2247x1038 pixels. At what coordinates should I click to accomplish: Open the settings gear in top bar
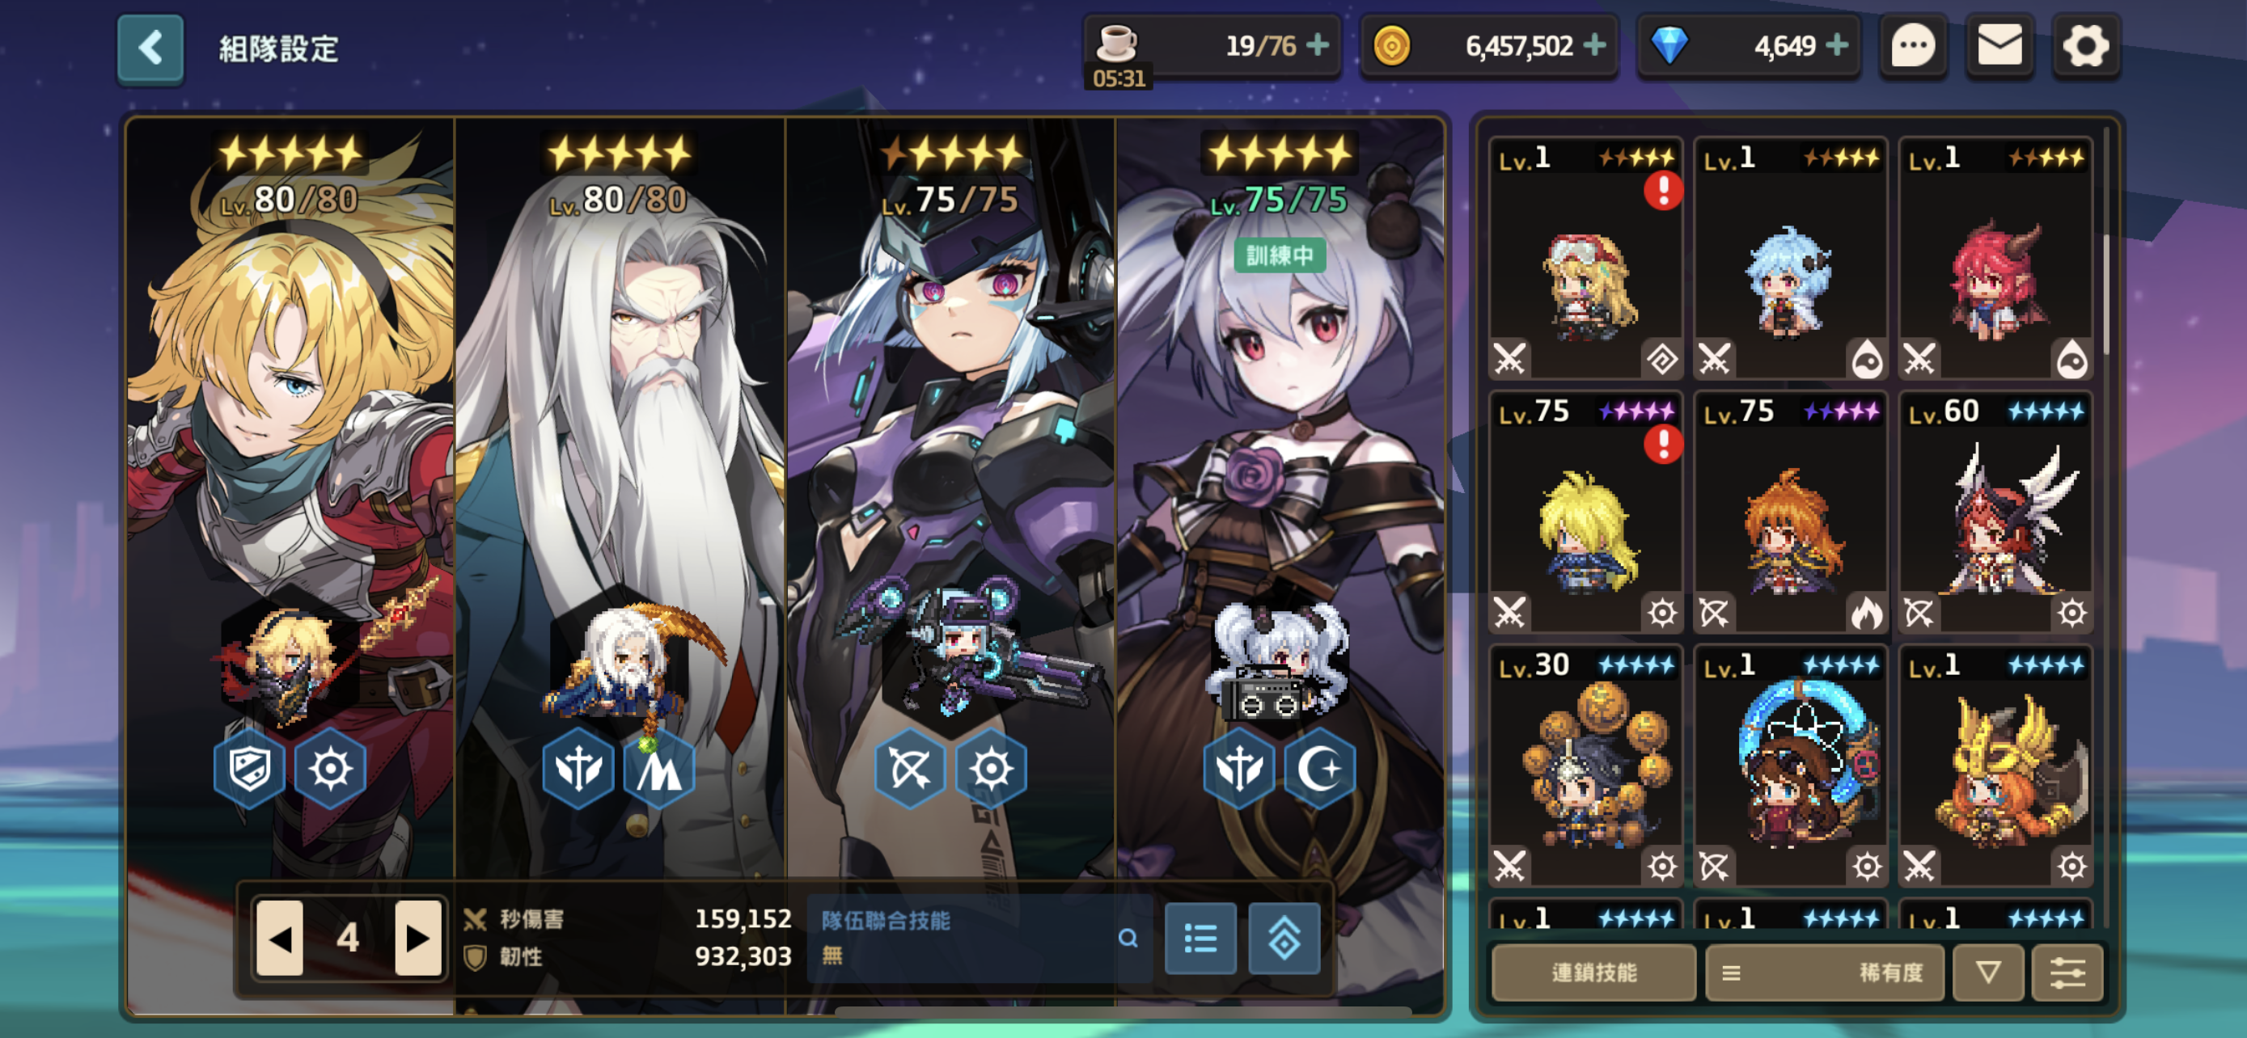2085,46
